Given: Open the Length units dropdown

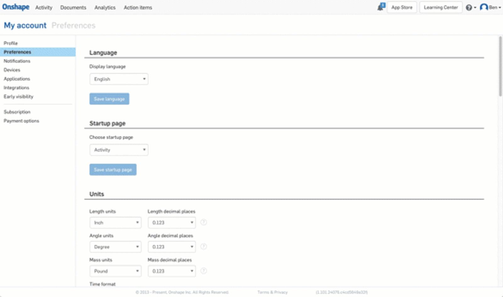Looking at the screenshot, I should [x=115, y=223].
